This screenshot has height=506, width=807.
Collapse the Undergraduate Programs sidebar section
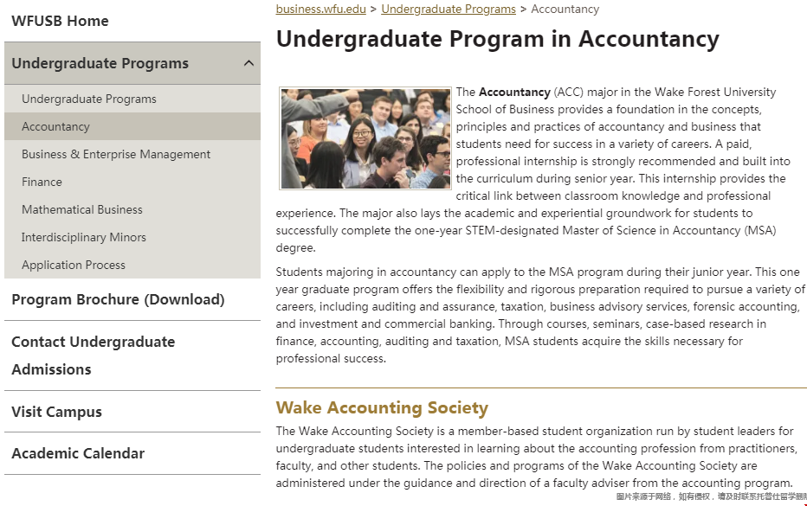(250, 63)
